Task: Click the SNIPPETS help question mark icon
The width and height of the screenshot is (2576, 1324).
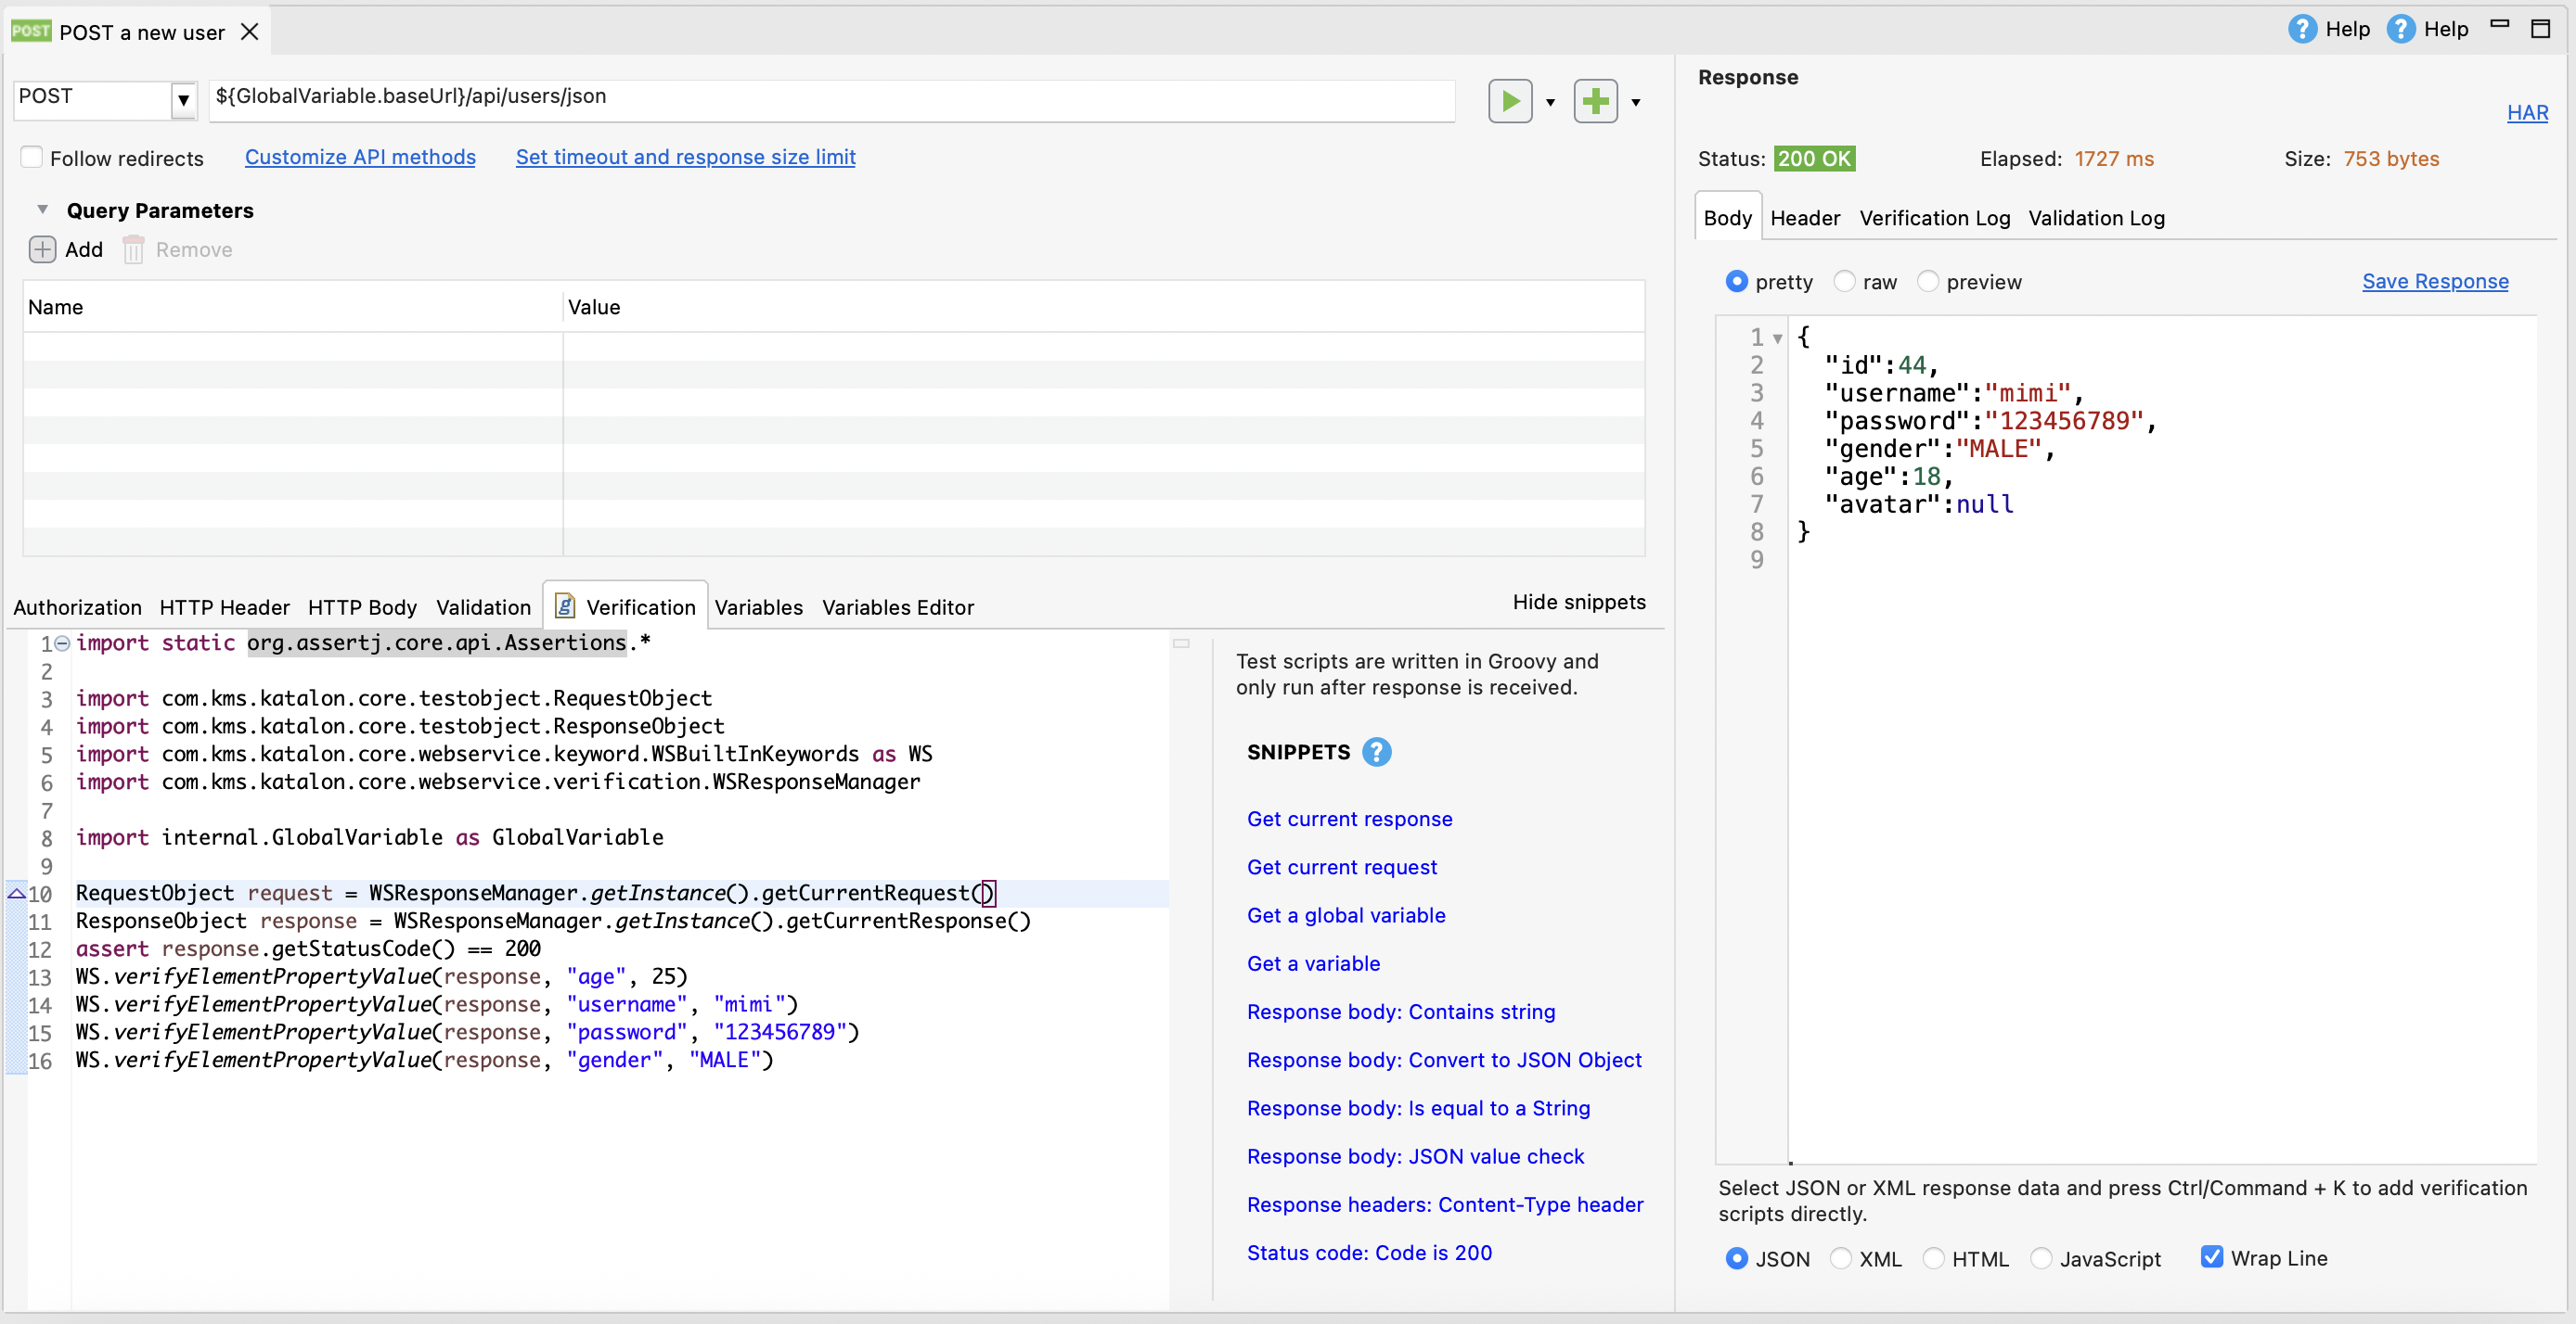Action: click(1376, 753)
